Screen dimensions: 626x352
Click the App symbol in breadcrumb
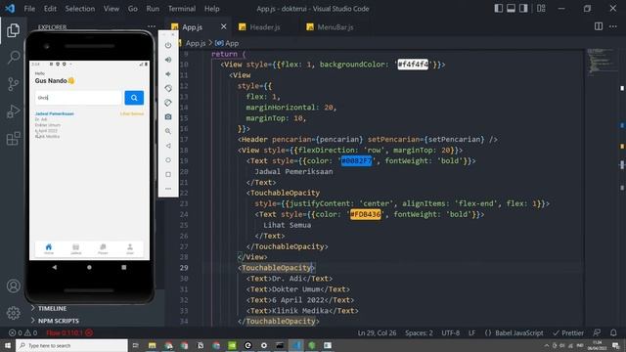coord(227,43)
